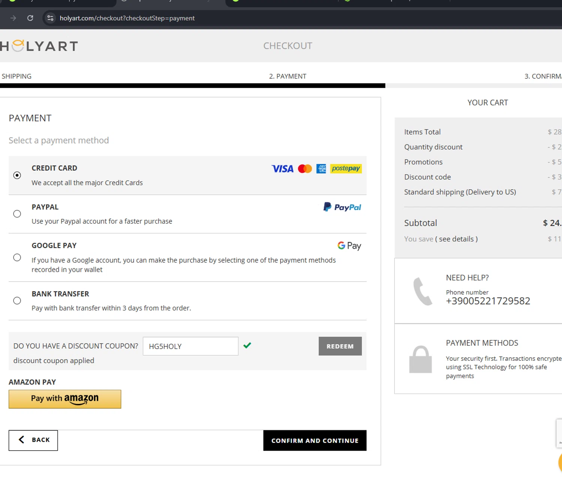The width and height of the screenshot is (562, 478).
Task: Click the Holyart logo
Action: [x=39, y=46]
